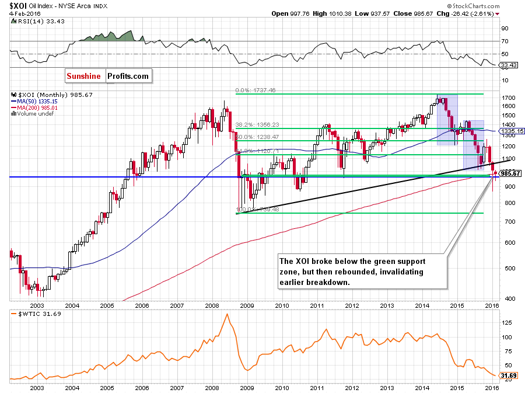Click the 31.69 WTIC value tag on right axis
This screenshot has width=525, height=393.
pyautogui.click(x=509, y=375)
